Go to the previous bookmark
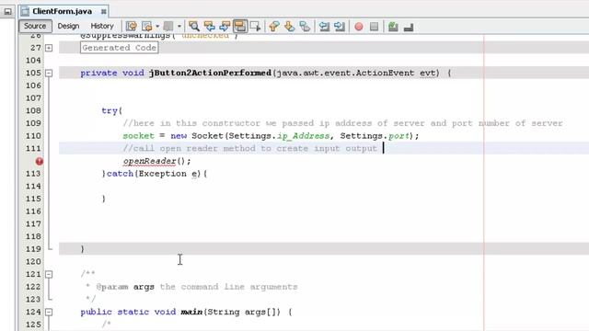Screen dimensions: 589x331 pyautogui.click(x=274, y=27)
